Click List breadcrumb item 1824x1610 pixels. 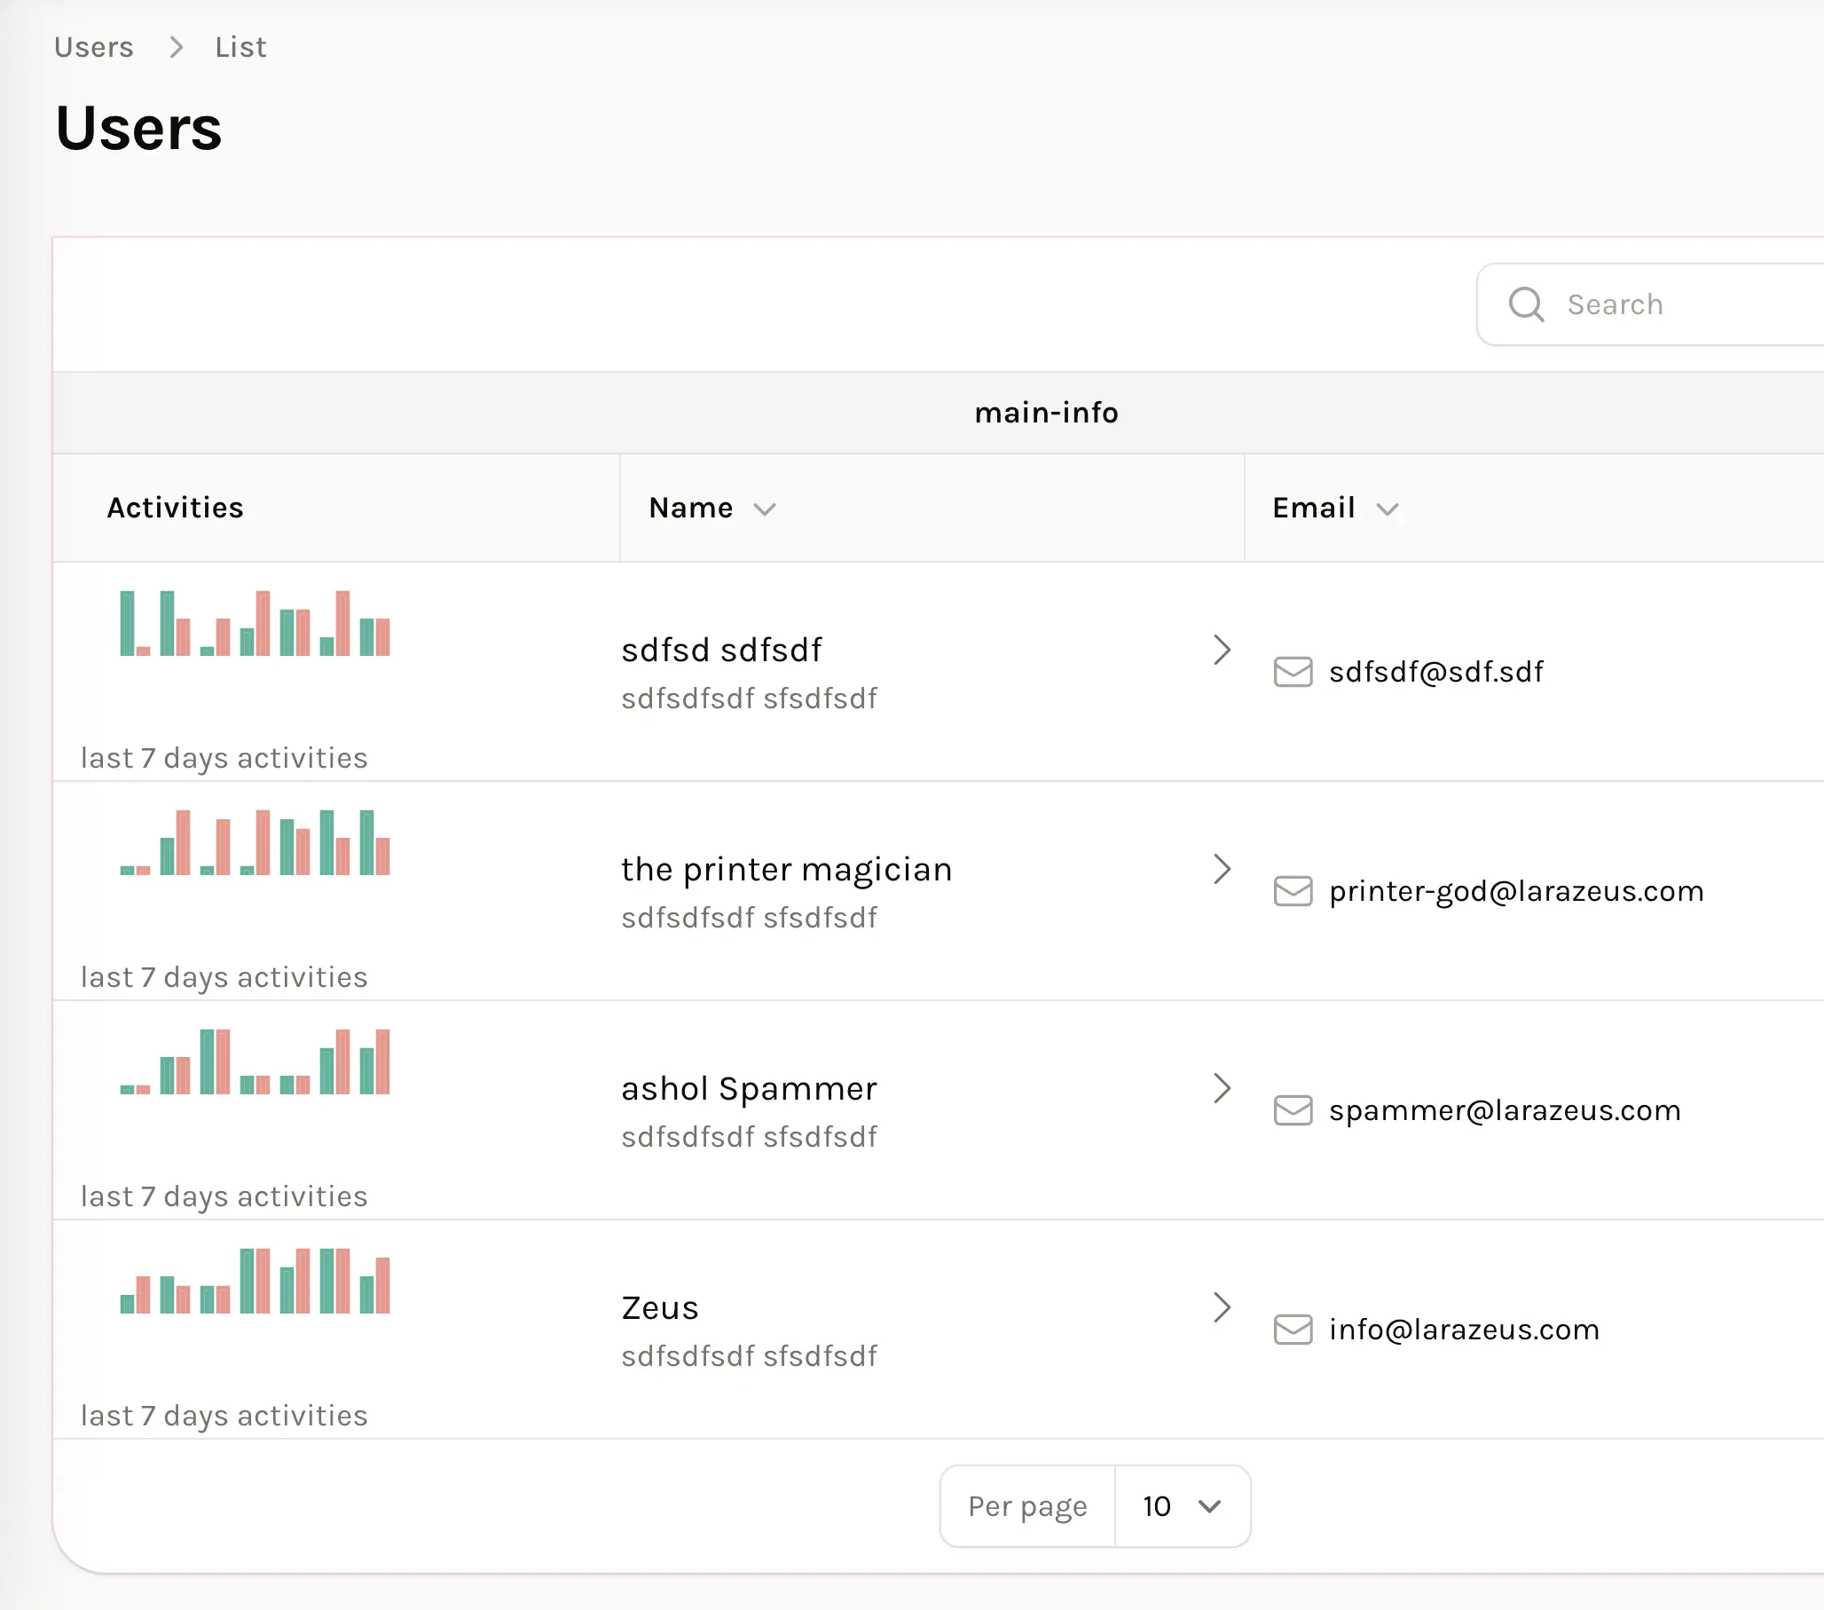[240, 47]
